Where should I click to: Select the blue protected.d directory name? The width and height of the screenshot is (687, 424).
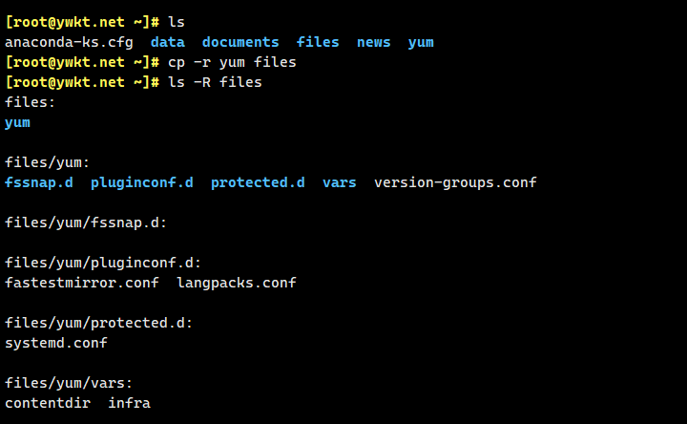click(x=258, y=182)
